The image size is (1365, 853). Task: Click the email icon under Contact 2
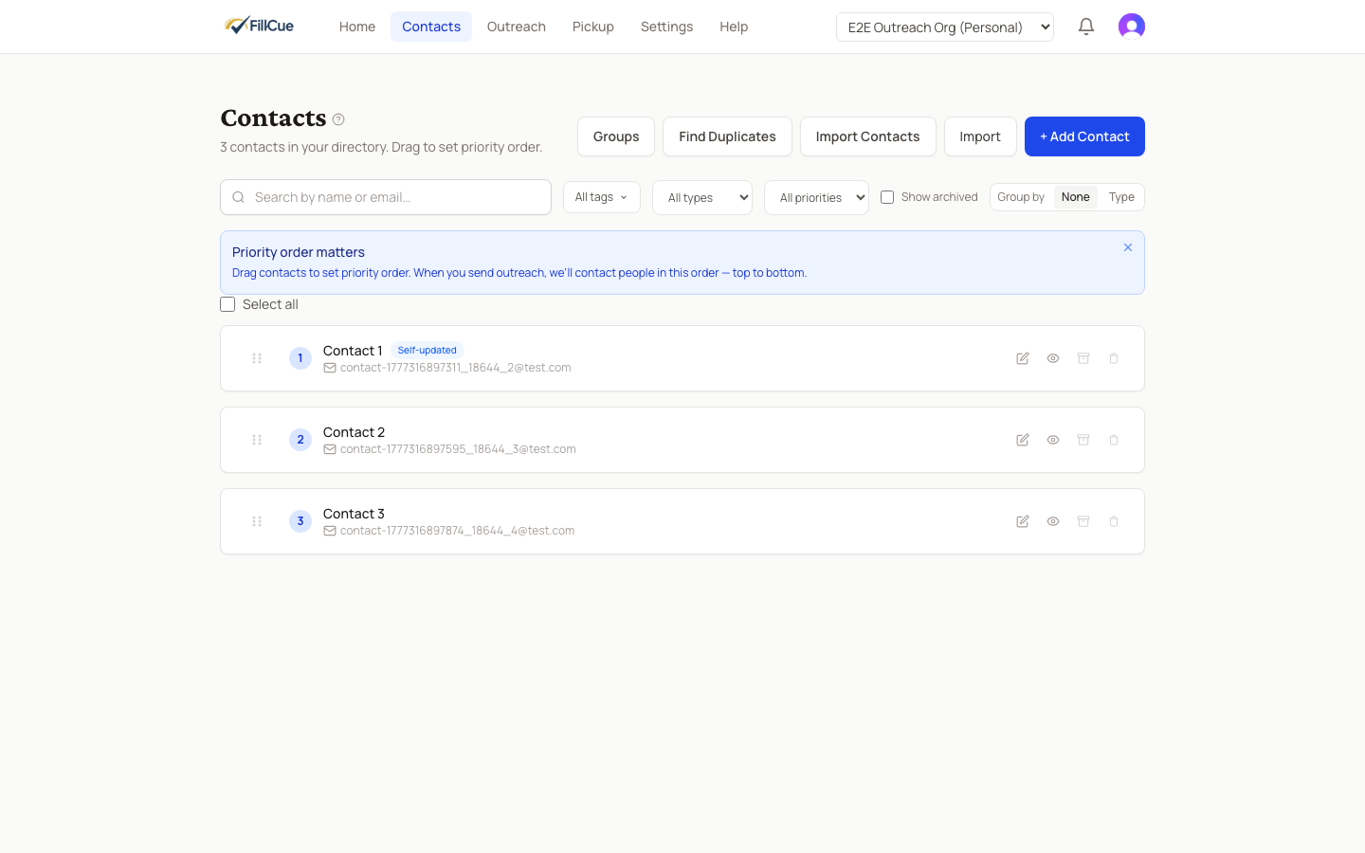click(330, 449)
